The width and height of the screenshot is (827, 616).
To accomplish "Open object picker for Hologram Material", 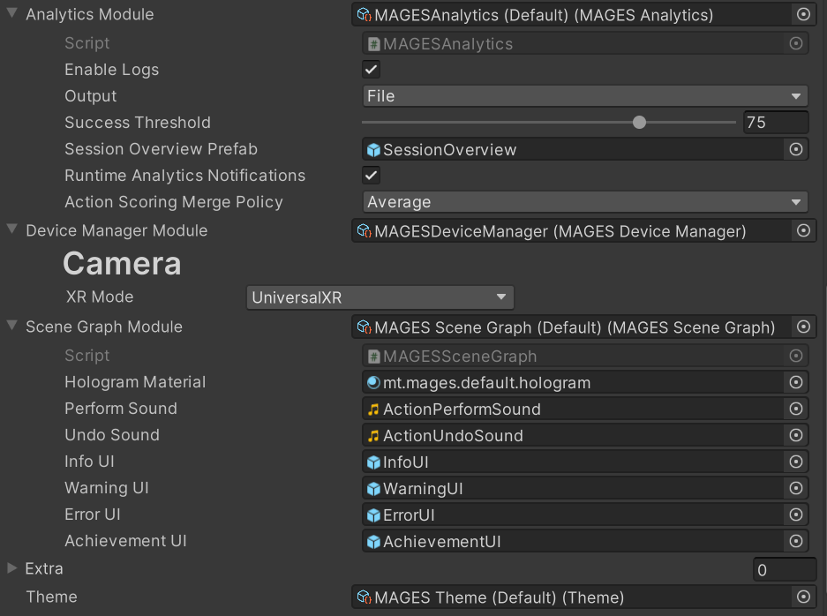I will pos(796,382).
